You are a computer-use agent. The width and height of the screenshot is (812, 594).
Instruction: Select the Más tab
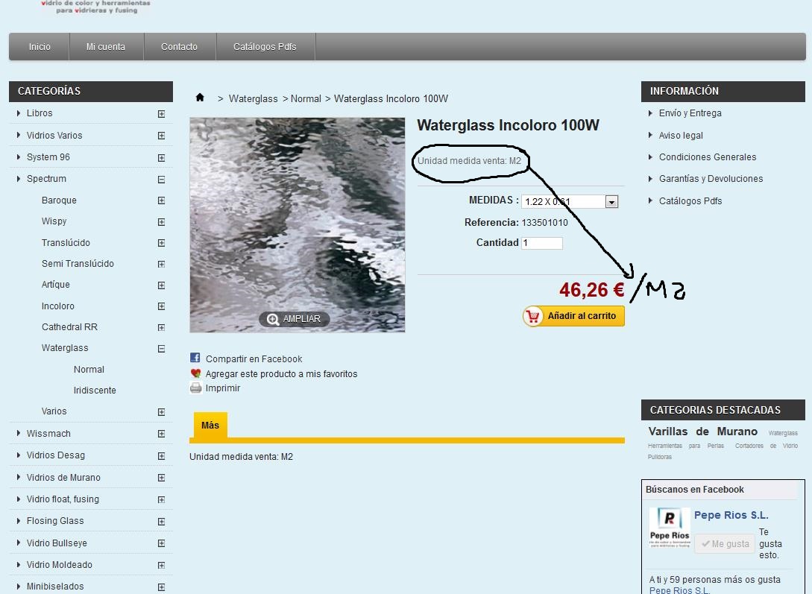(x=210, y=426)
